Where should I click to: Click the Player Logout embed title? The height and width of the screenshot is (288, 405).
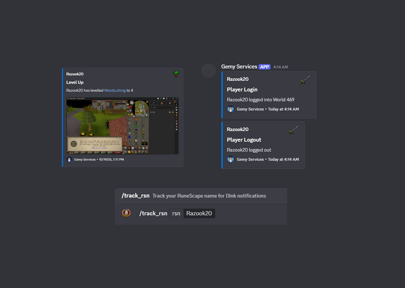point(244,140)
